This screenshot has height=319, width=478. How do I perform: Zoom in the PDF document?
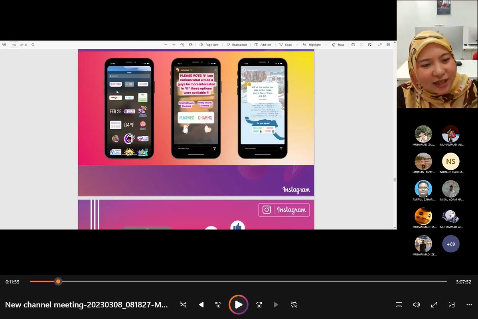[x=174, y=45]
